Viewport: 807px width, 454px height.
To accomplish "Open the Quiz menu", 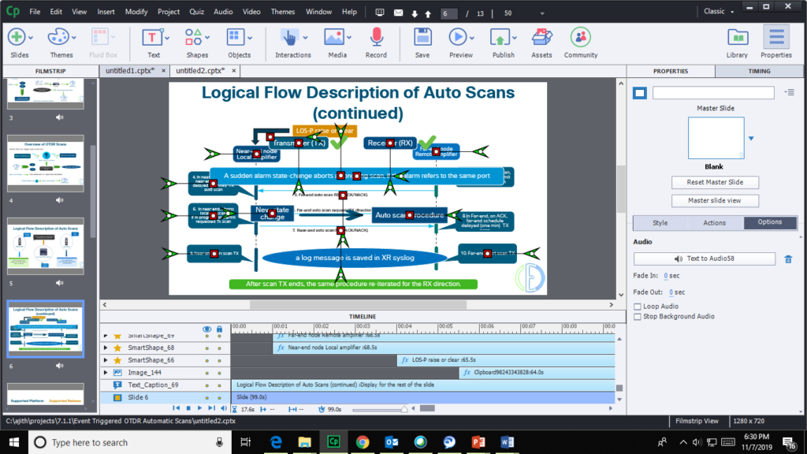I will [x=196, y=12].
